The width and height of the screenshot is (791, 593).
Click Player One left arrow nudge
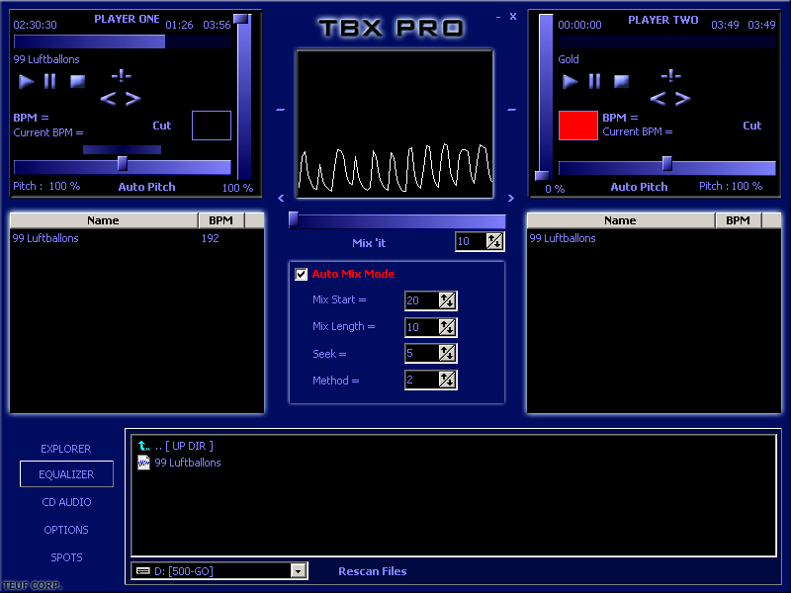click(108, 99)
